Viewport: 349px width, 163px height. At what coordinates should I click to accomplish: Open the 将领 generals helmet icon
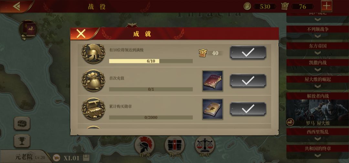point(144,147)
